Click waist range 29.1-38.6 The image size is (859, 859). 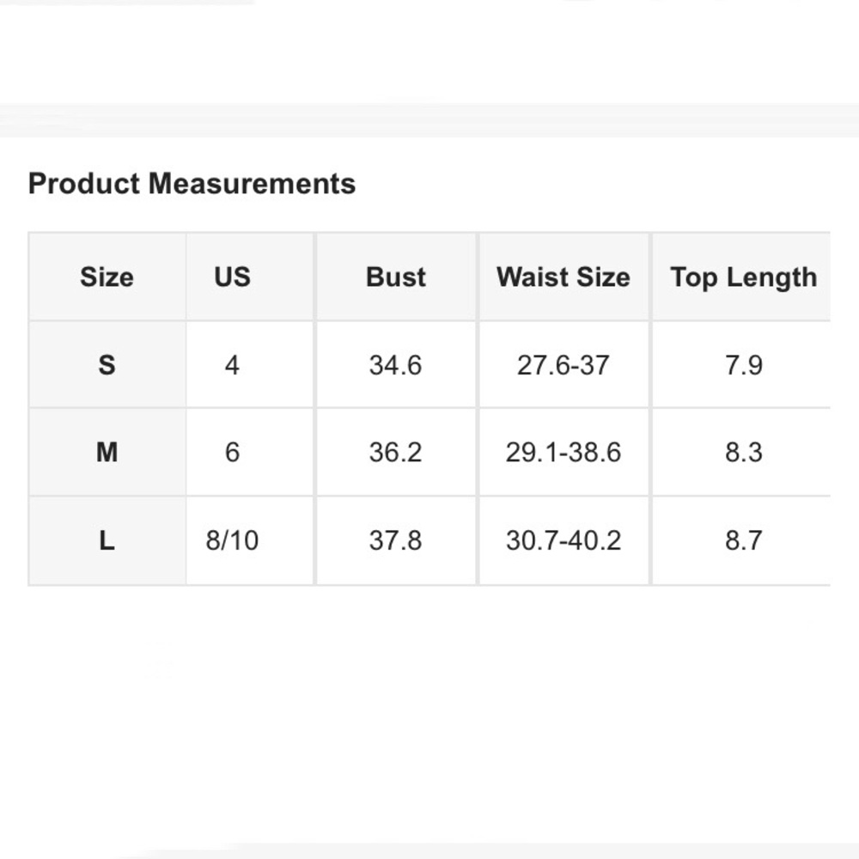tap(563, 453)
